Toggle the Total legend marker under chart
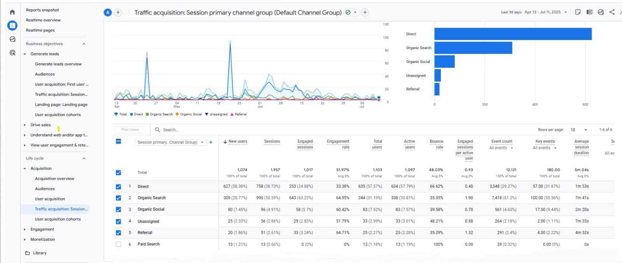 pos(116,114)
